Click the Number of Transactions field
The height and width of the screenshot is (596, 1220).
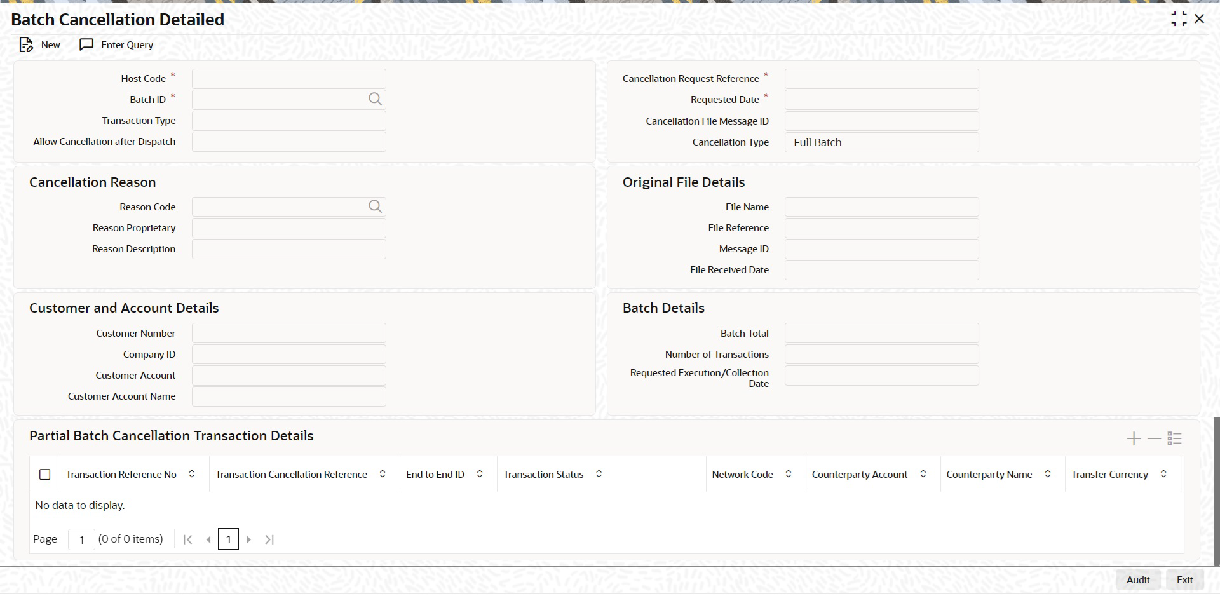tap(882, 355)
